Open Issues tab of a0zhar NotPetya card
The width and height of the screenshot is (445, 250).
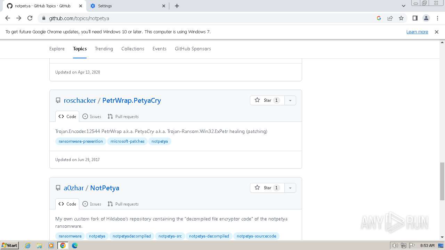92,204
